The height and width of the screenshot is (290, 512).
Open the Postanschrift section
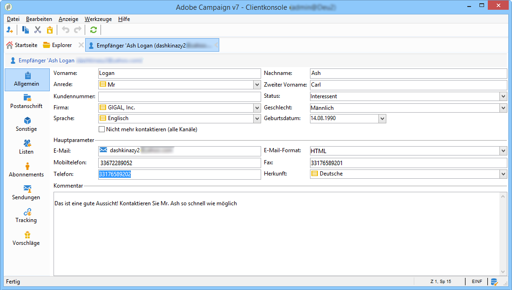point(27,101)
